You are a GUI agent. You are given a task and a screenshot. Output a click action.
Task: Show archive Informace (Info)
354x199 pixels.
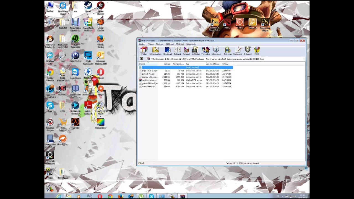(x=216, y=51)
